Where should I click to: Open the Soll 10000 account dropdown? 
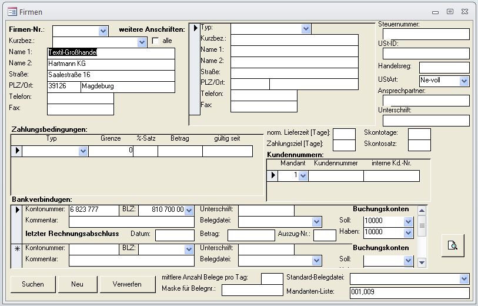coord(408,222)
